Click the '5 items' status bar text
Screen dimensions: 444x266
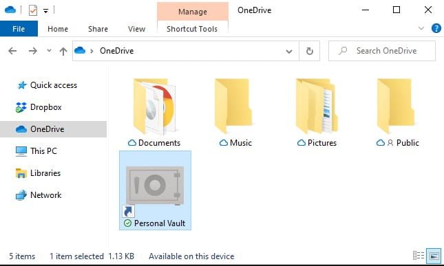point(22,256)
